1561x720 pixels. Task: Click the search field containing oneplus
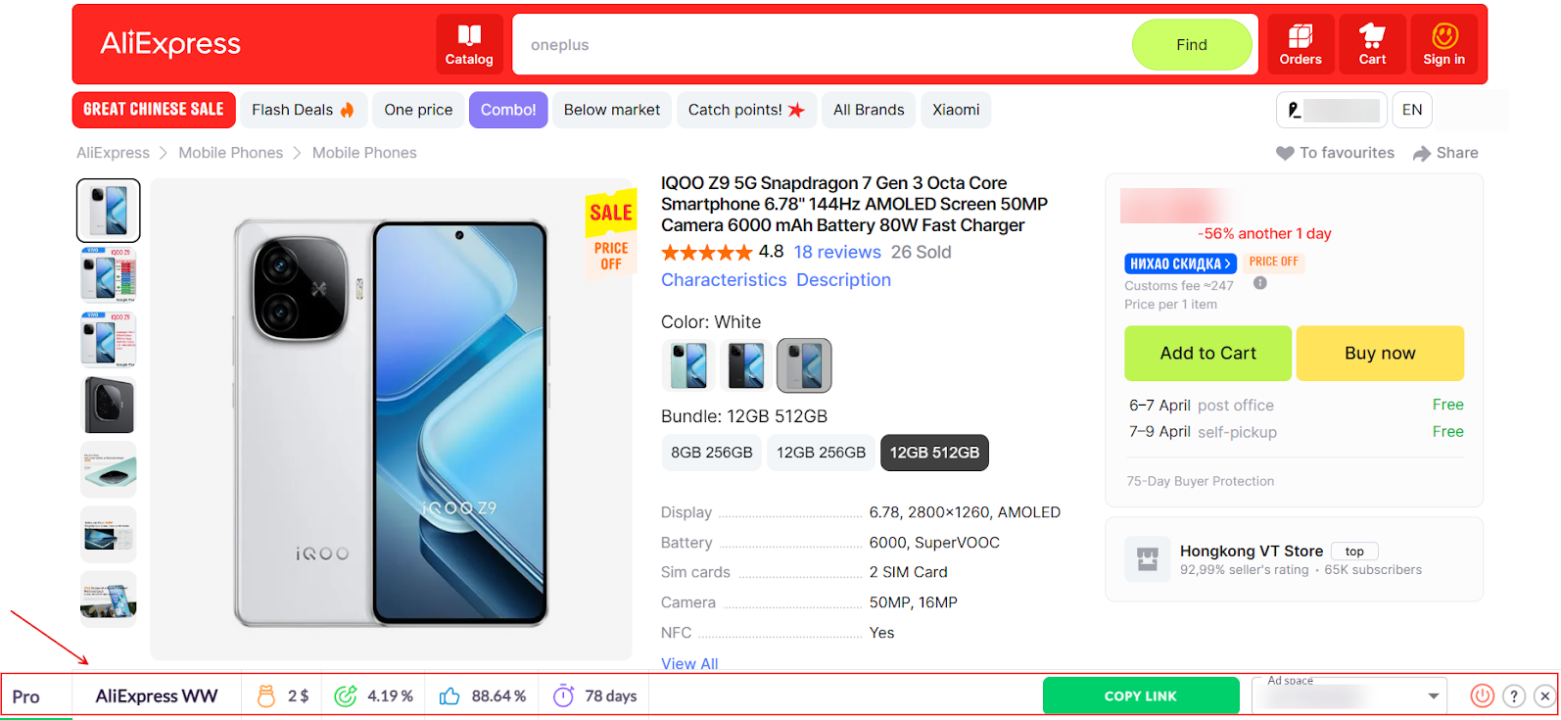[x=823, y=45]
